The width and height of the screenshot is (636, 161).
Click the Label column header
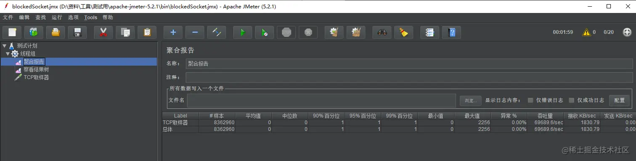pyautogui.click(x=180, y=116)
